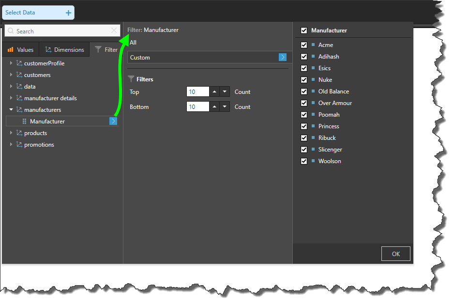Uncheck the Poomah checkbox
The image size is (454, 304).
(x=304, y=115)
